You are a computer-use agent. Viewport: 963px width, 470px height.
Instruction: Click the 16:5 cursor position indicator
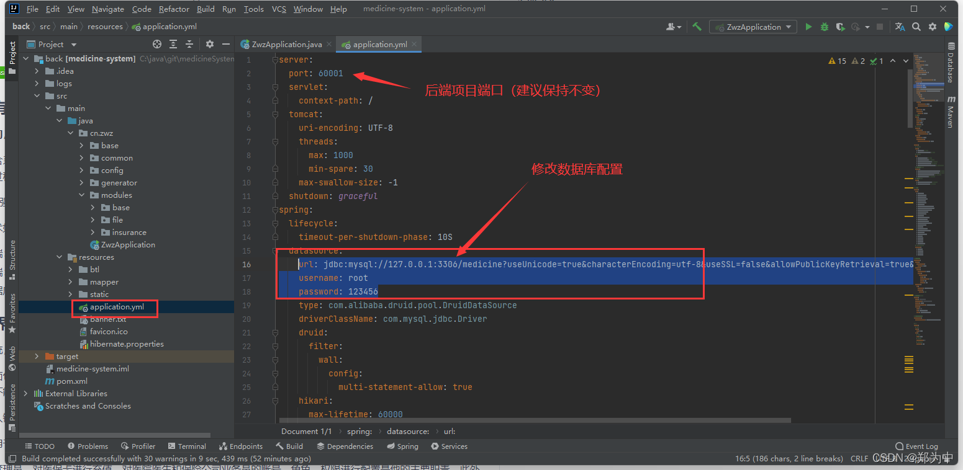click(x=789, y=458)
